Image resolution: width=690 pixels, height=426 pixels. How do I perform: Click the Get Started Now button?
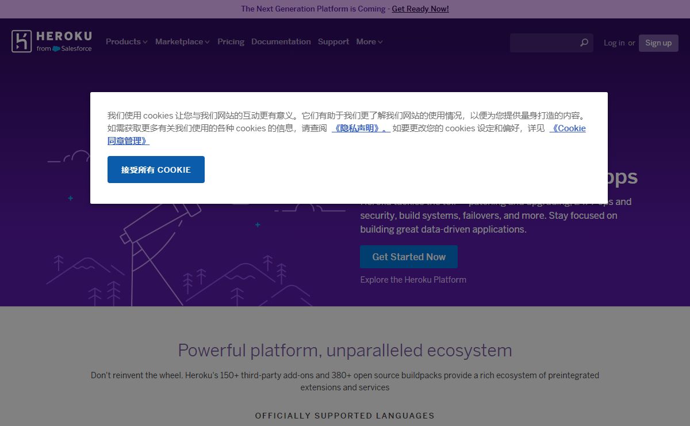tap(409, 257)
